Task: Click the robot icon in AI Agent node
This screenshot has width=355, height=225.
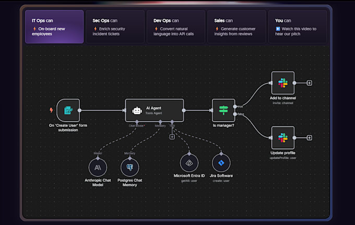Action: [137, 111]
